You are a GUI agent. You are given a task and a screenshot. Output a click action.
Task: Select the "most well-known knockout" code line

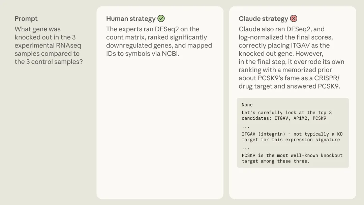pos(292,158)
